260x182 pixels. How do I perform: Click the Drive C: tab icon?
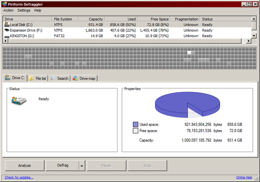pos(8,78)
